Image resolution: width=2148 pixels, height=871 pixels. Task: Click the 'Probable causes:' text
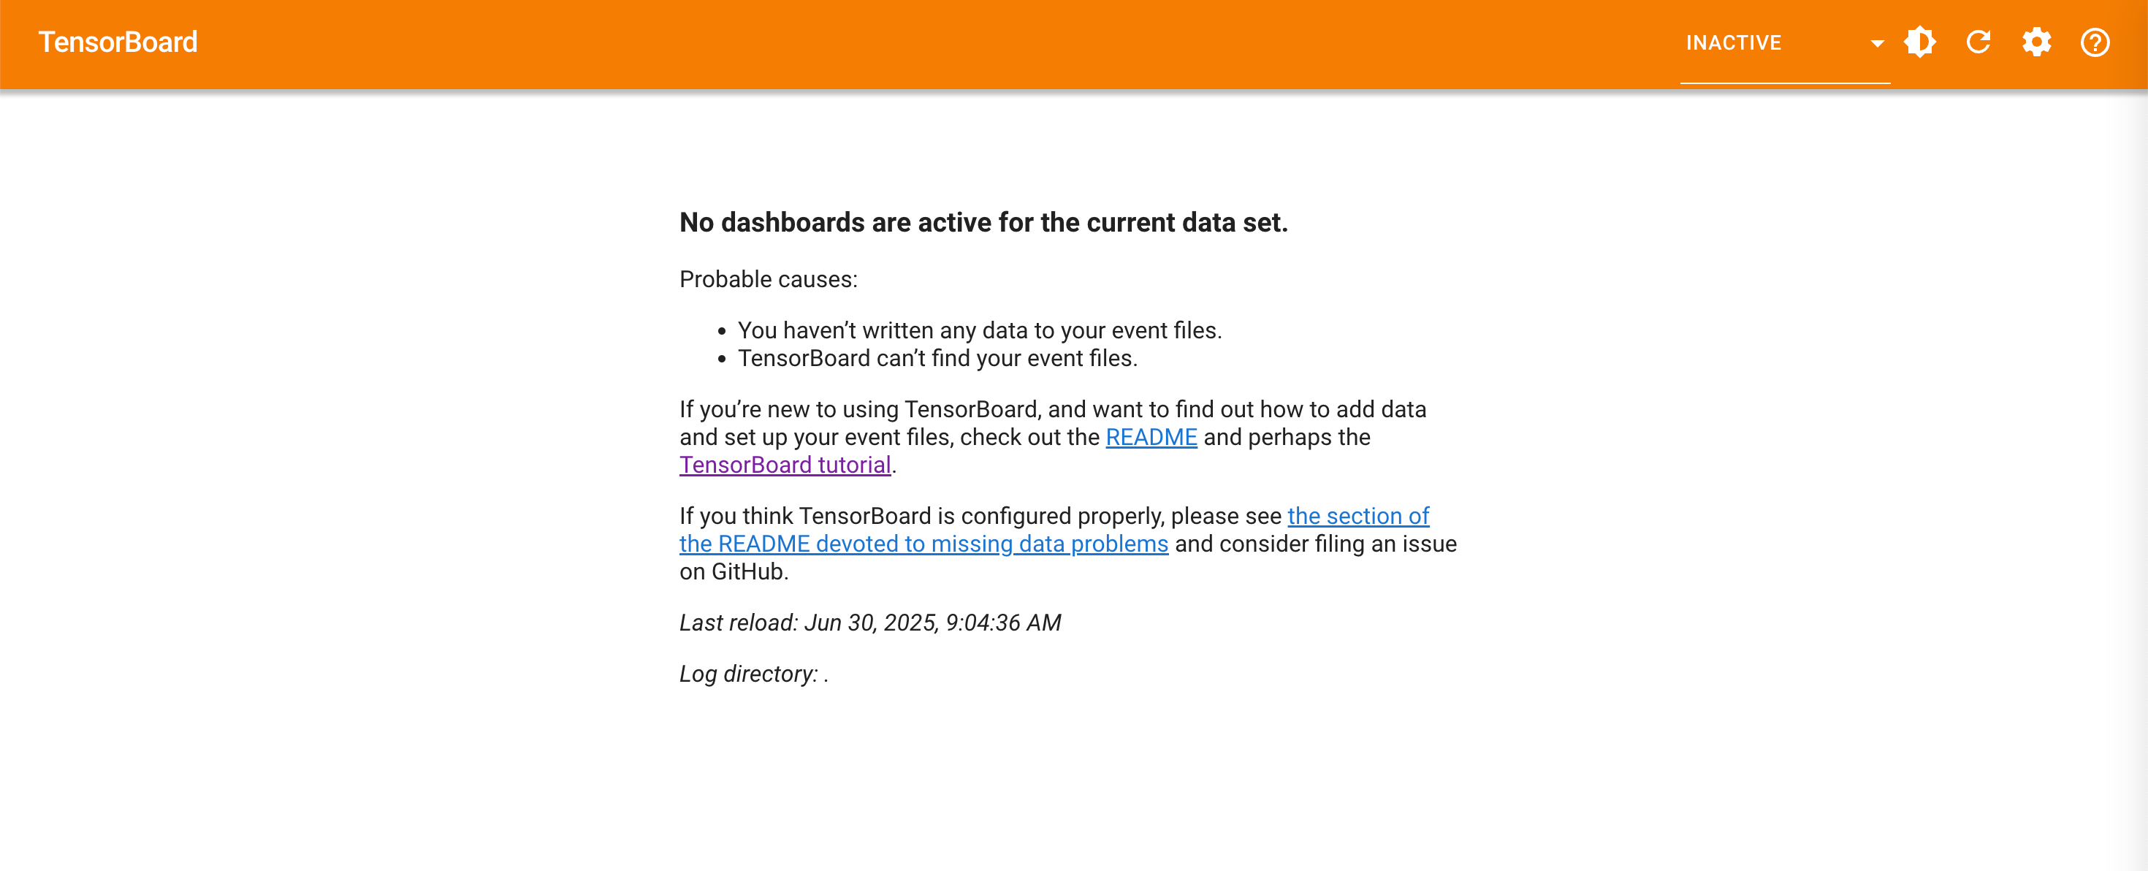pos(768,279)
